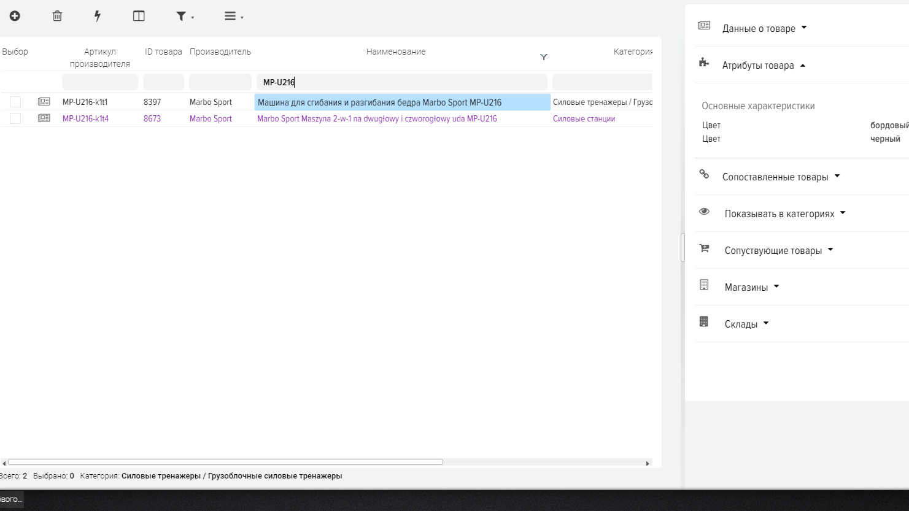Check the checkbox for product 8673

[x=15, y=118]
